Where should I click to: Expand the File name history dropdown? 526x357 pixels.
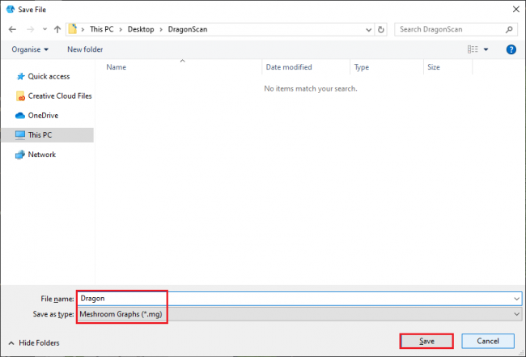516,298
